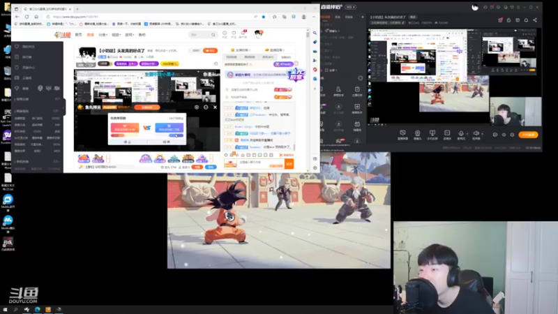558x314 pixels.
Task: Click the microphone icon in the streaming app
Action: click(461, 133)
